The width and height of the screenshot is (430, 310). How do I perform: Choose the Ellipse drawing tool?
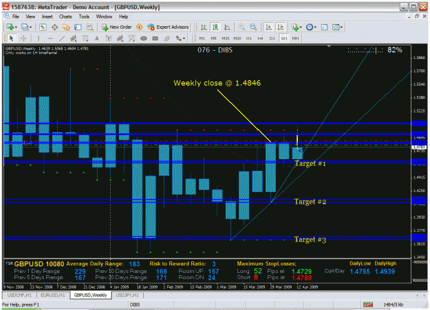point(144,38)
